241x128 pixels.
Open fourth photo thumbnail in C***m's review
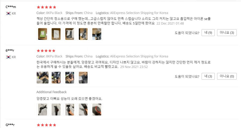click(x=83, y=34)
